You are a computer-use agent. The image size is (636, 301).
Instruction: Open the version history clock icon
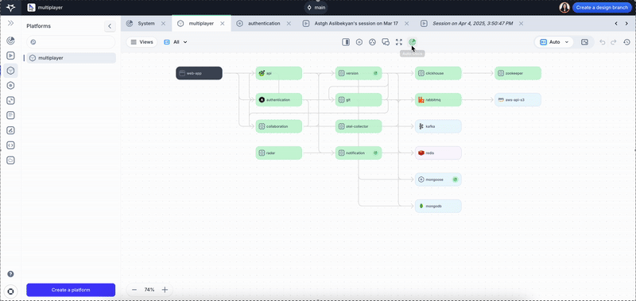(x=626, y=42)
